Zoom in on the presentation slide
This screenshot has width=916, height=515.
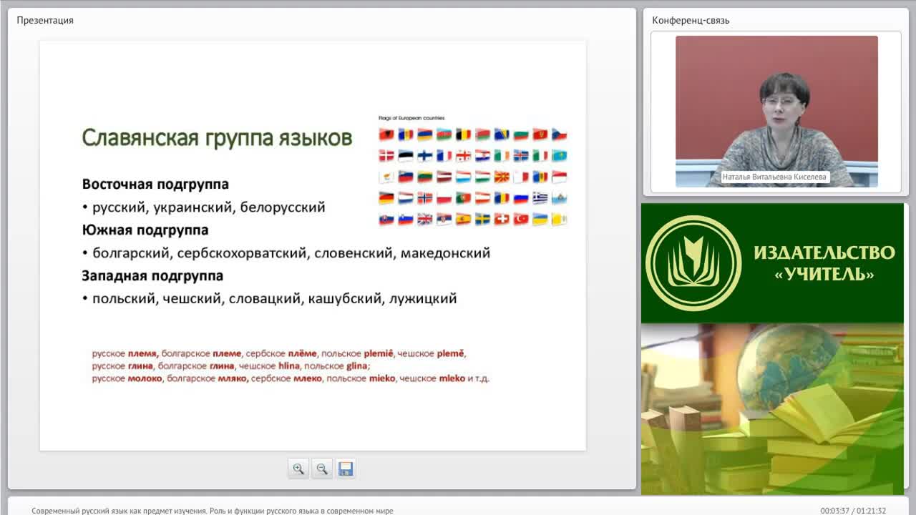coord(298,469)
